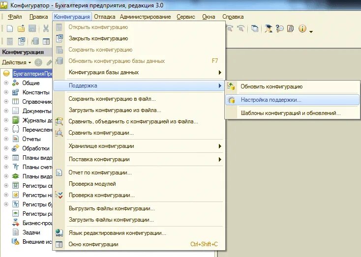This screenshot has width=361, height=257.
Task: Expand the Общие tree node
Action: 6,83
